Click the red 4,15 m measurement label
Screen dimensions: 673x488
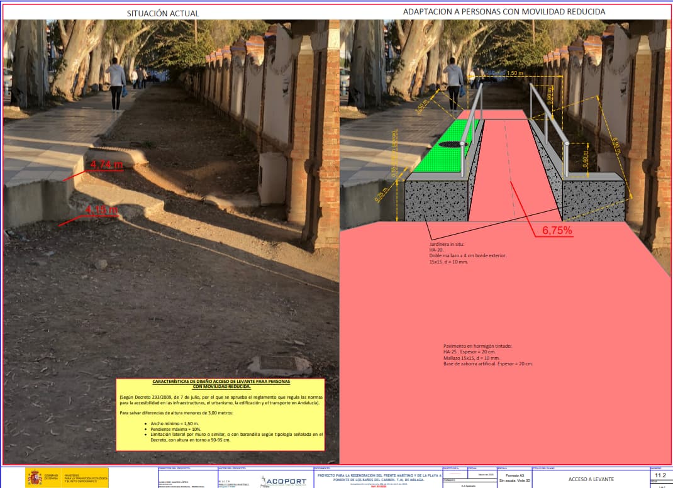(102, 210)
